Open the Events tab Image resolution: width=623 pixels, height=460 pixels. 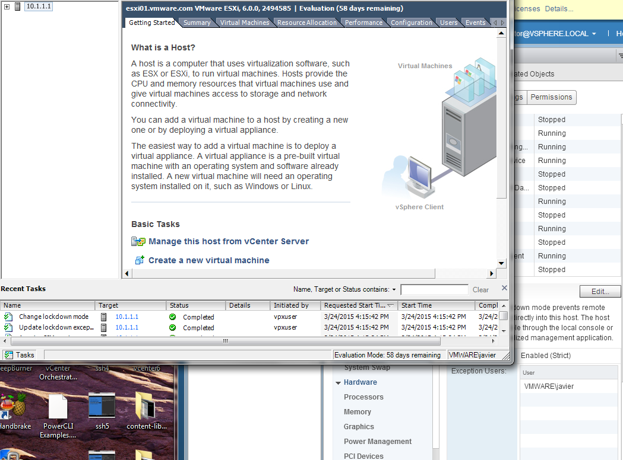click(x=475, y=23)
